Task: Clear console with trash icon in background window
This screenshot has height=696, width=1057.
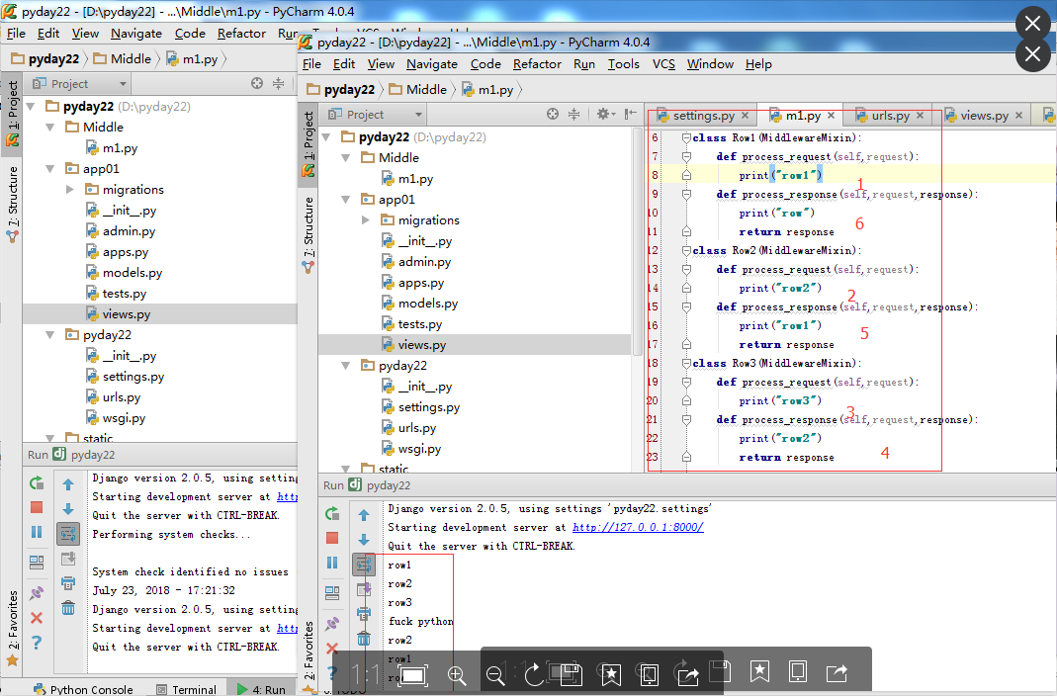Action: 68,608
